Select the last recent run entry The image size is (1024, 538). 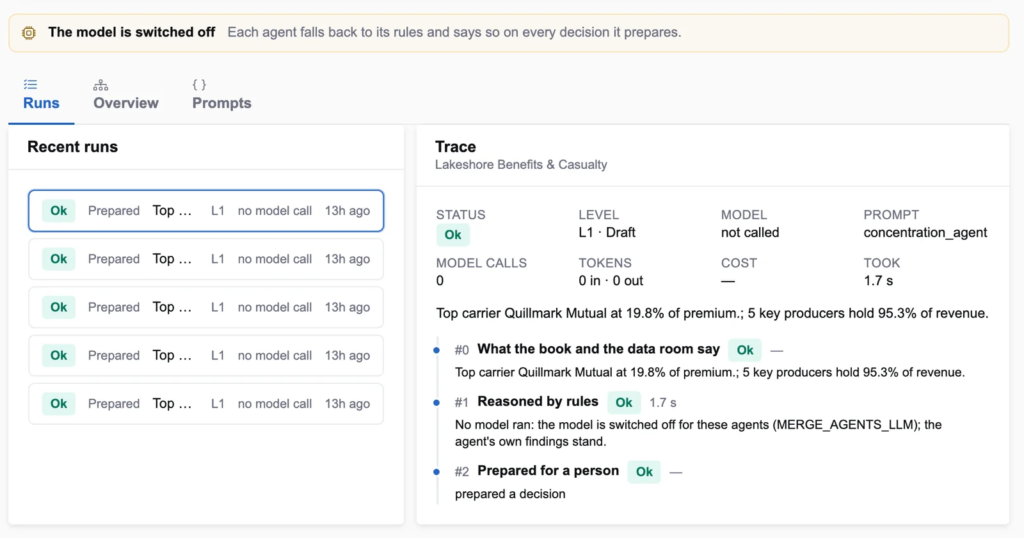[x=206, y=404]
